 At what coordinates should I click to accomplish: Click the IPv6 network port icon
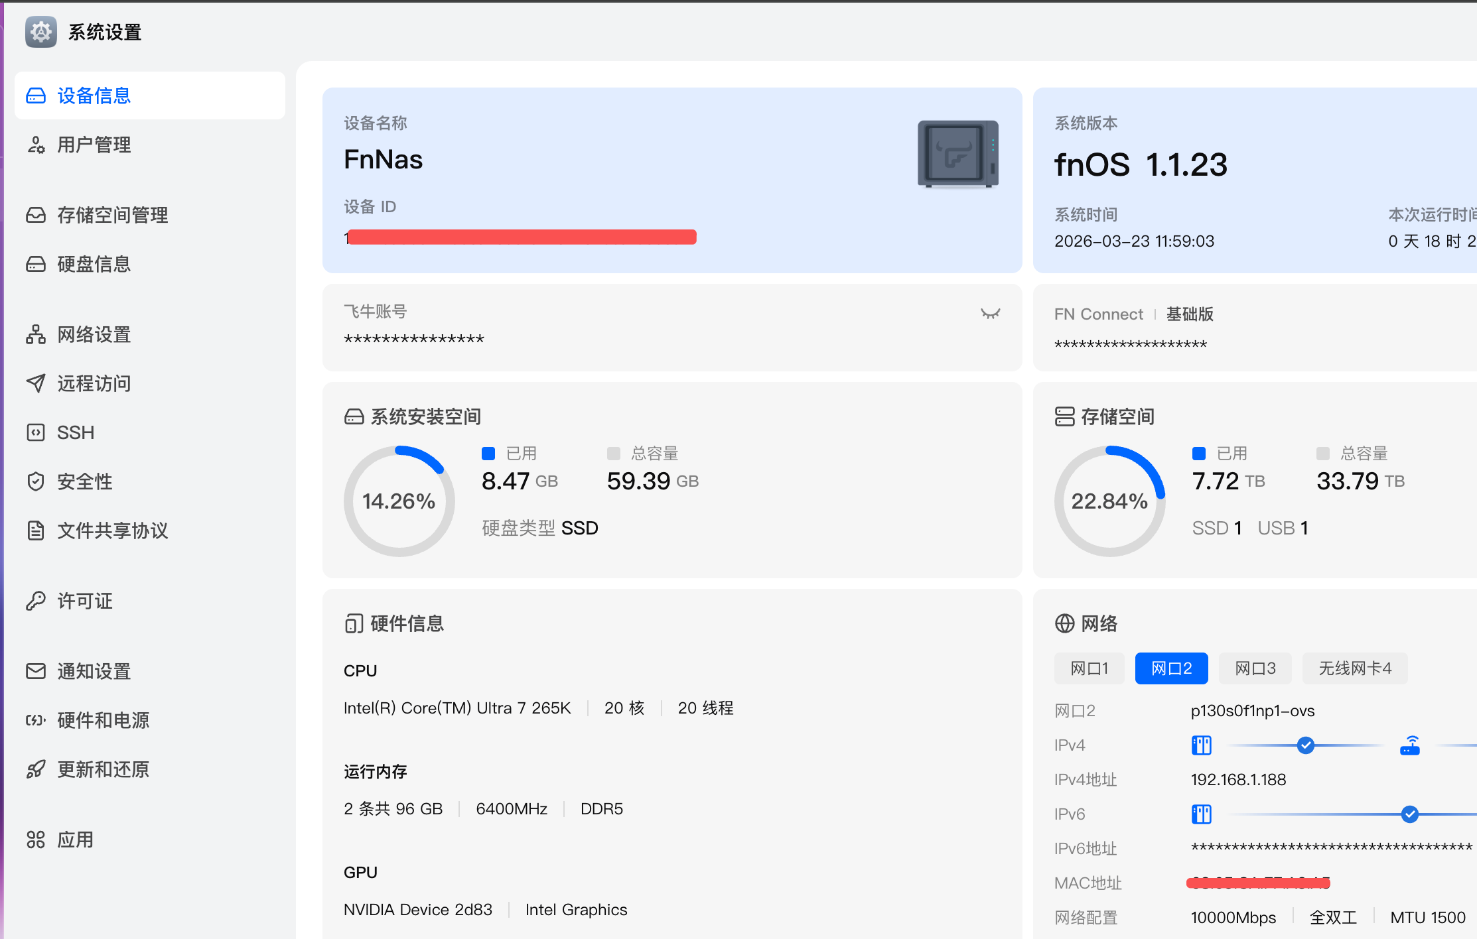coord(1202,814)
